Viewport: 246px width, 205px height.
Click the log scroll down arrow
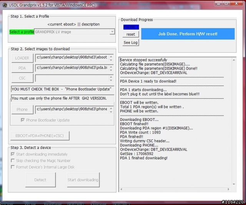click(x=234, y=184)
